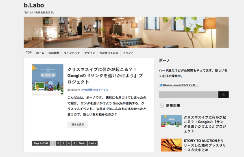Viewport: 244px width, 157px height.
Task: Jump to Last » page
Action: 93,143
